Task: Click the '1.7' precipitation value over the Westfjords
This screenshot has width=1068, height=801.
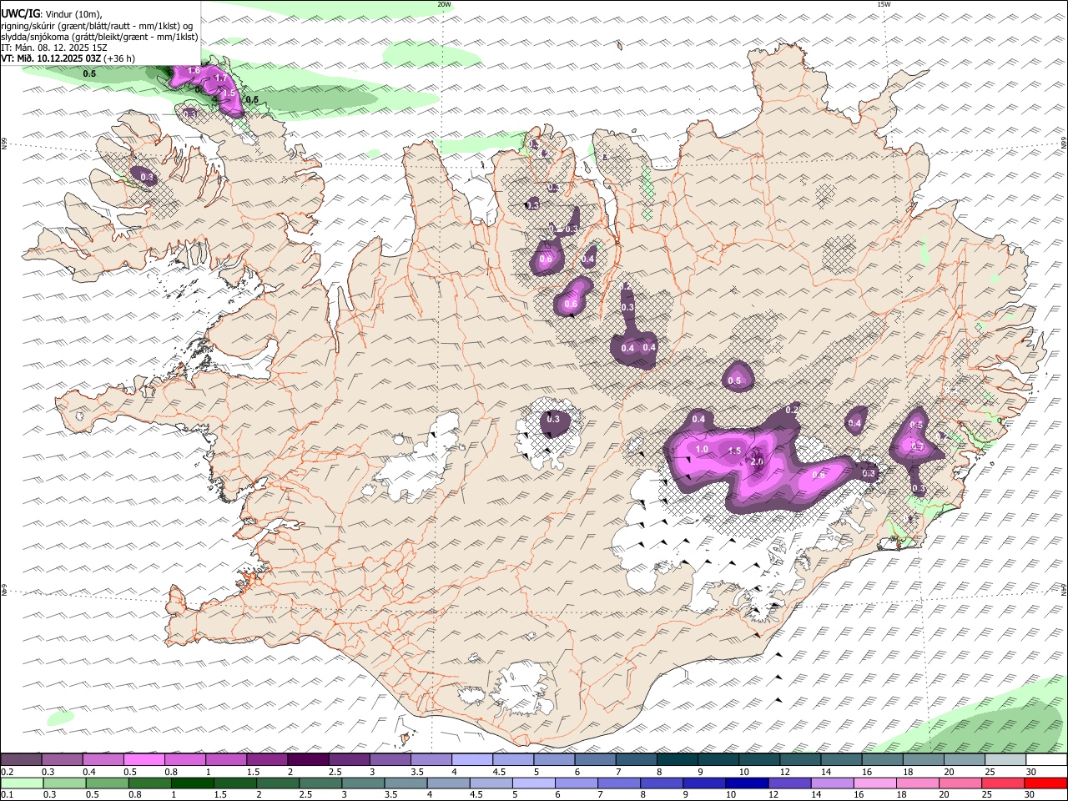Action: [x=221, y=78]
